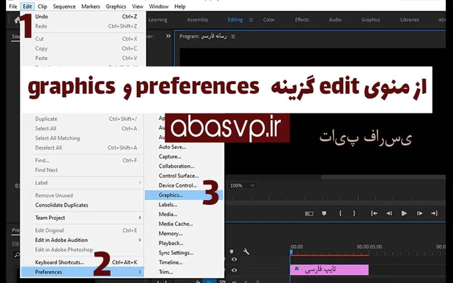Click the blue timeline playhead marker
Screen dimensions: 453x283
click(x=291, y=252)
